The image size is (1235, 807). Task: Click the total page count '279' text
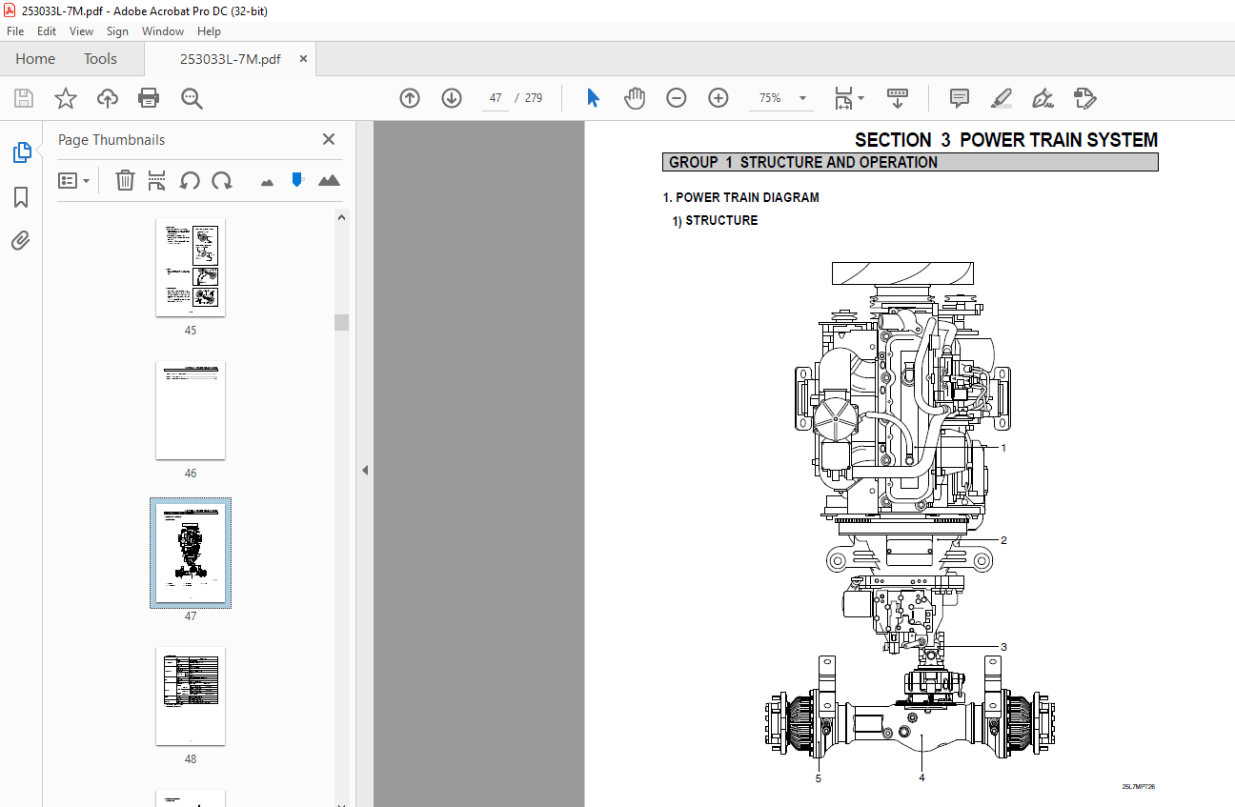coord(534,98)
